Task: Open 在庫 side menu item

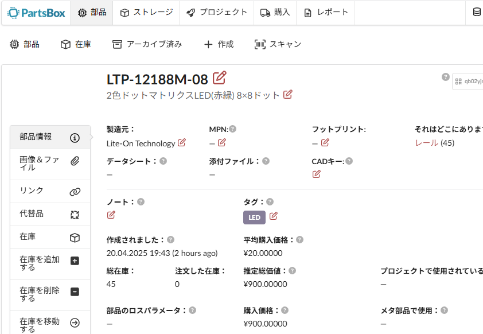Action: pyautogui.click(x=50, y=237)
